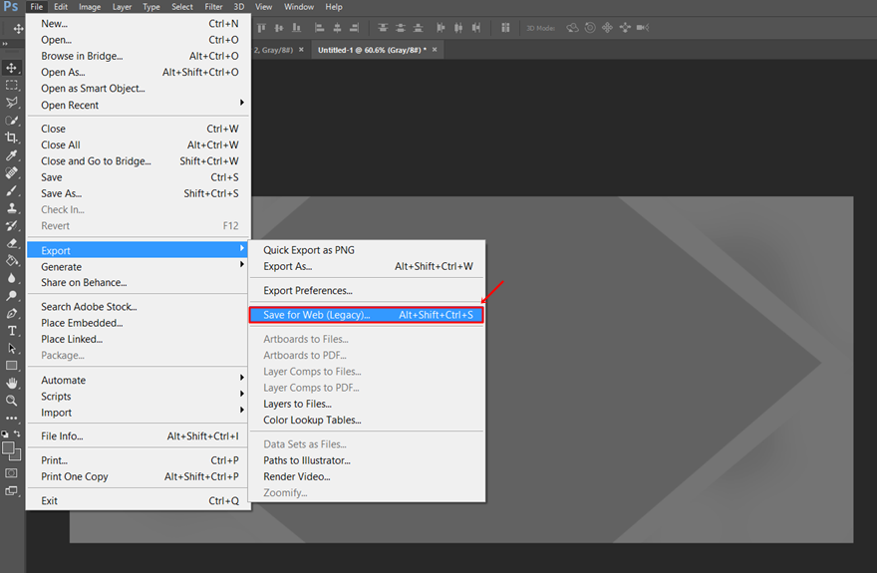
Task: Select the Quick Selection tool
Action: pyautogui.click(x=11, y=121)
